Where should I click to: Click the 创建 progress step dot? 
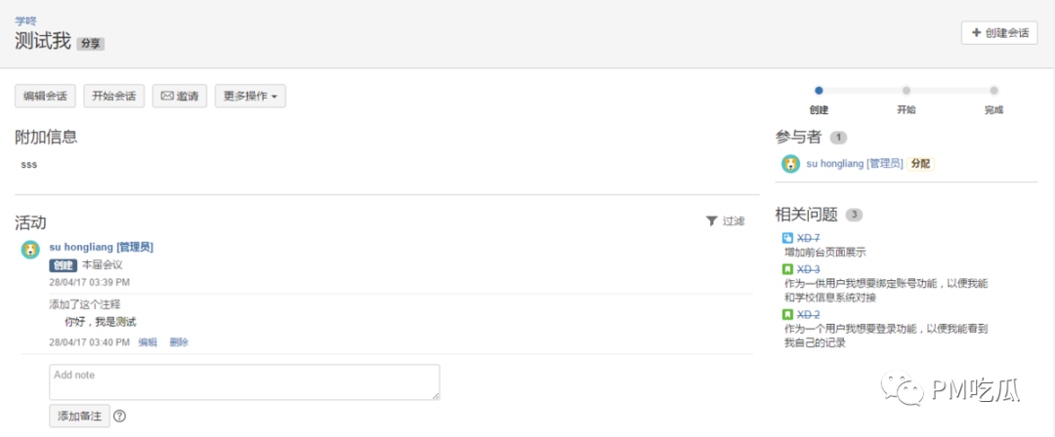819,90
